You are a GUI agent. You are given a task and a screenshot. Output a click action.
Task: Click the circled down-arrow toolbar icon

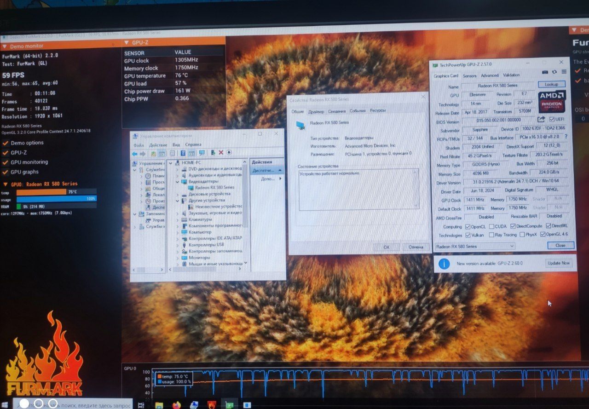[x=229, y=153]
